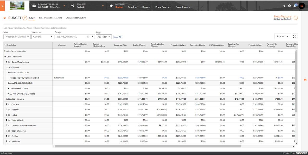Open the SS user avatar menu
This screenshot has height=155, width=308.
pos(301,6)
